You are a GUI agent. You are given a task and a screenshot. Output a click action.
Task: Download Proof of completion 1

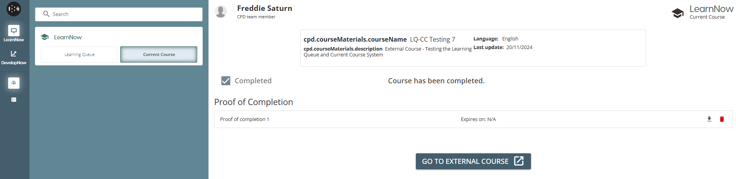[709, 119]
